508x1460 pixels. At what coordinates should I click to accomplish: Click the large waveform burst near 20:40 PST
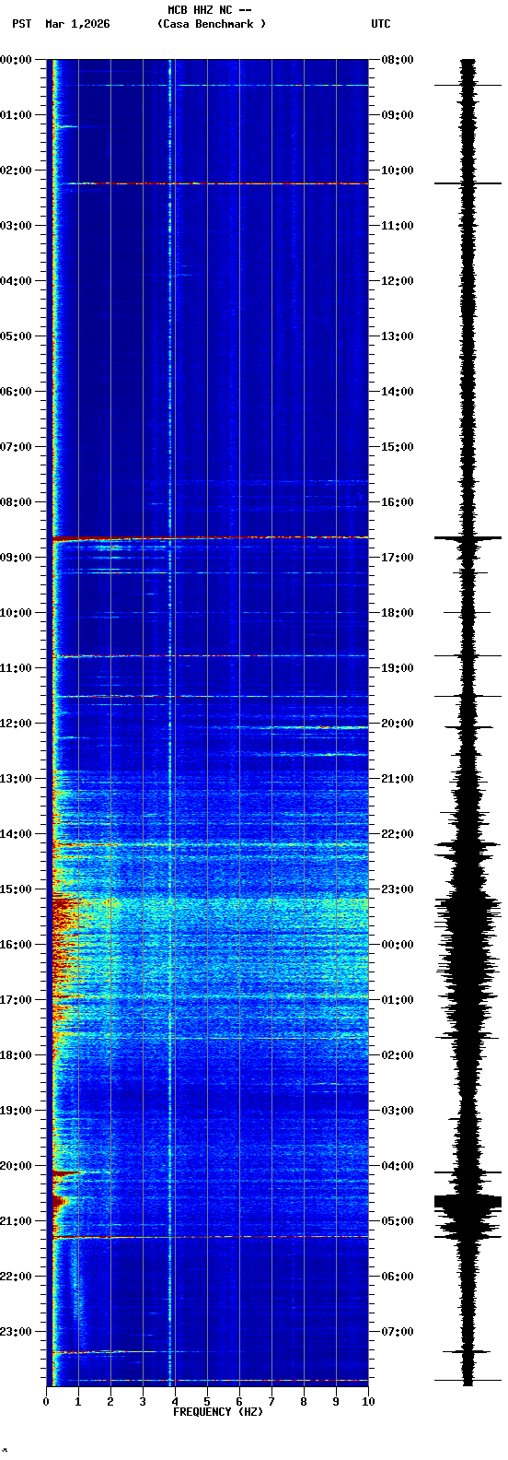pyautogui.click(x=468, y=1202)
